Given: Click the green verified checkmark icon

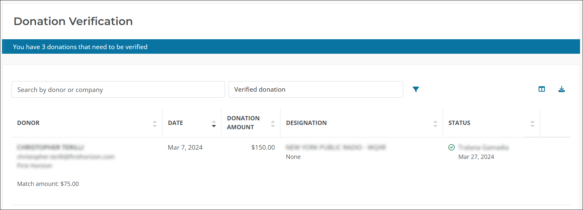Looking at the screenshot, I should click(452, 147).
